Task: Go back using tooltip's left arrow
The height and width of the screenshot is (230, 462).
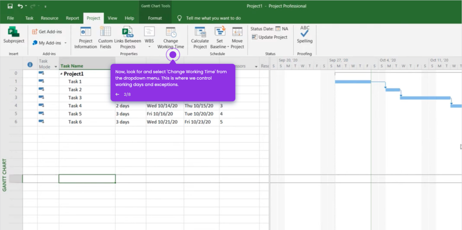Action: click(117, 94)
